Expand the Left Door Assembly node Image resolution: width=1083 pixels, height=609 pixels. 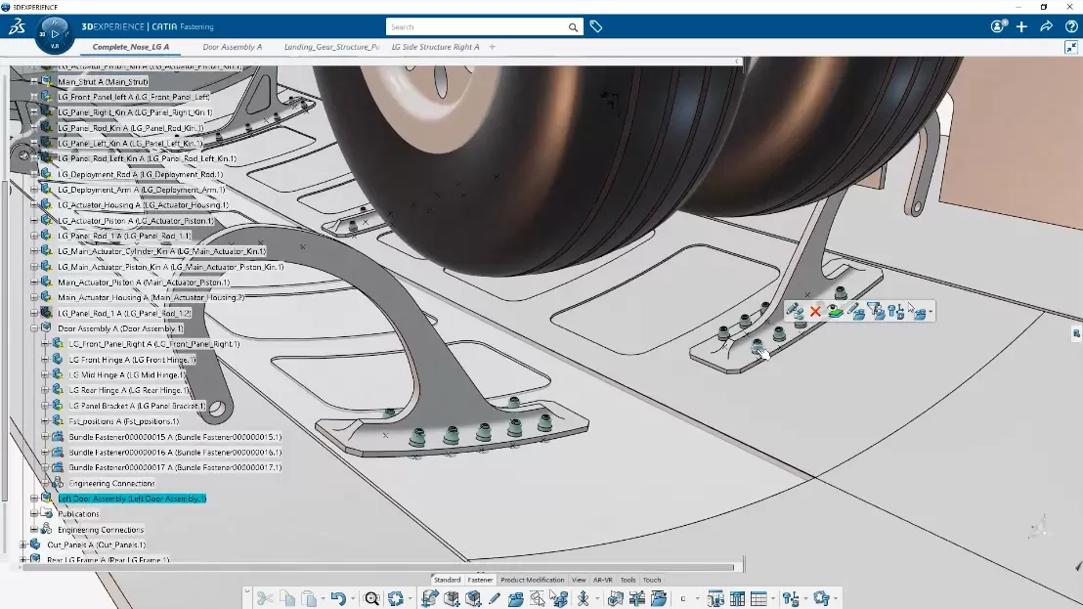point(33,499)
